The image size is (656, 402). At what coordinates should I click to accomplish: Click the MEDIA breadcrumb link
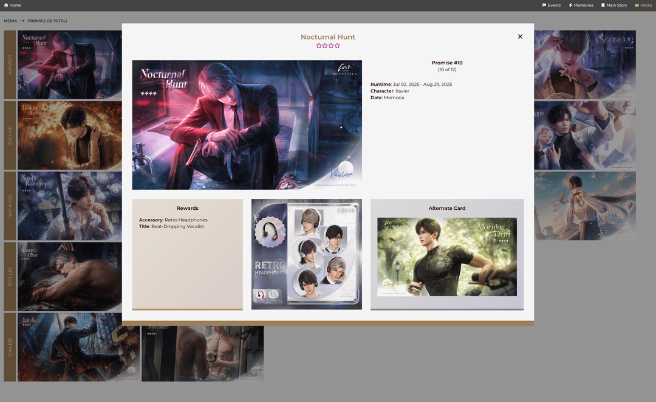click(x=10, y=21)
